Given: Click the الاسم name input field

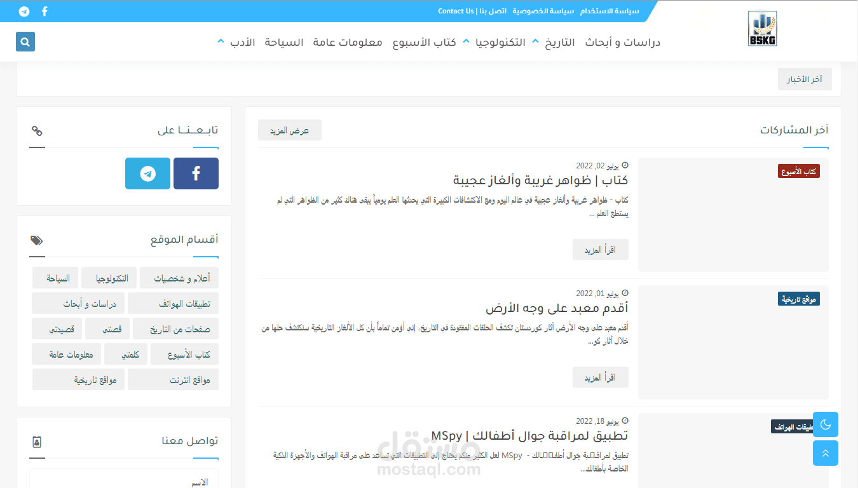Looking at the screenshot, I should coord(124,479).
